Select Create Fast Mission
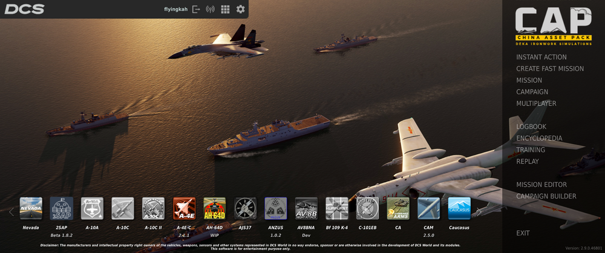 550,69
